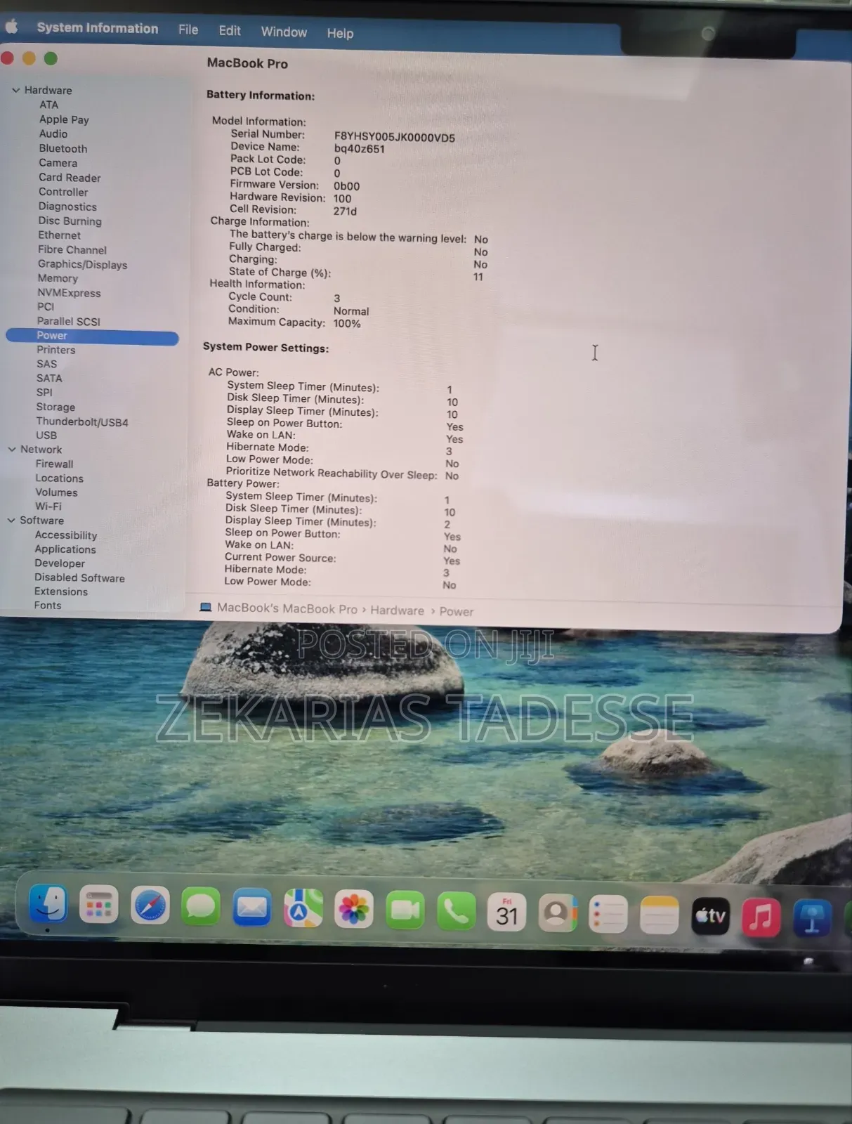Select Memory in the sidebar

click(58, 278)
